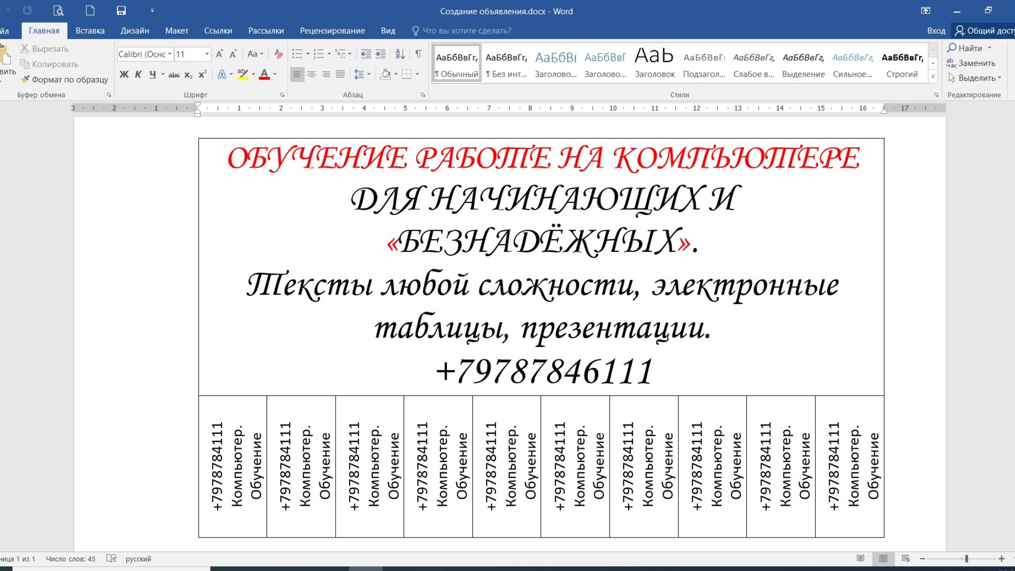Click the Save icon in quick access toolbar

(x=121, y=11)
